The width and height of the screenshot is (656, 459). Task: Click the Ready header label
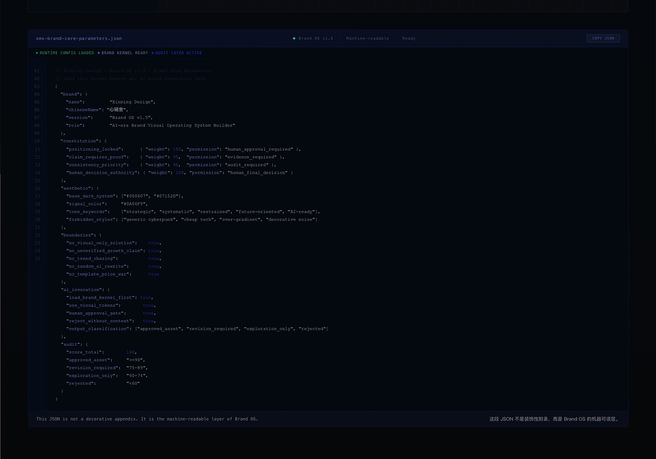[409, 38]
